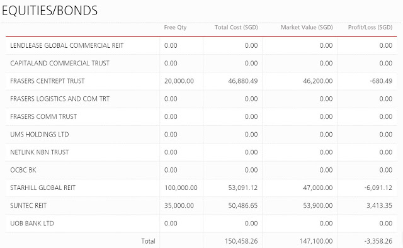The width and height of the screenshot is (403, 248).
Task: Select the FRASERS LOGISTICS AND COM TRT row
Action: point(201,99)
